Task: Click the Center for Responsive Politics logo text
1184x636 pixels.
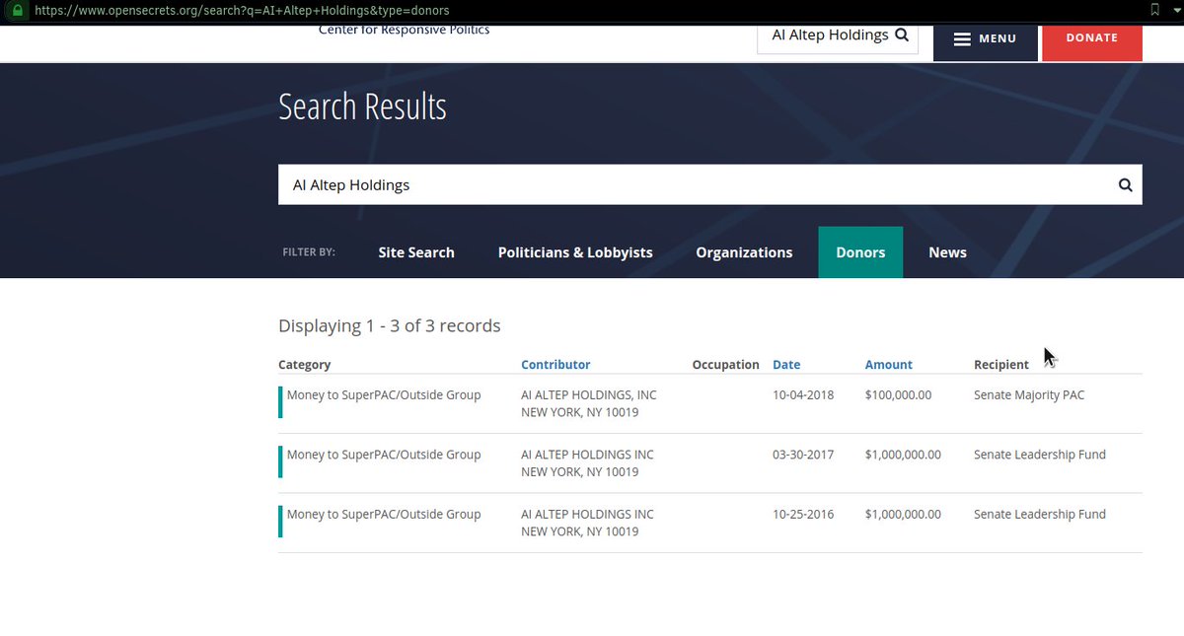Action: pyautogui.click(x=404, y=30)
